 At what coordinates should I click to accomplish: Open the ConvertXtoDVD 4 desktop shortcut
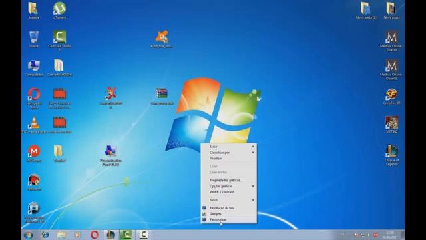111,98
